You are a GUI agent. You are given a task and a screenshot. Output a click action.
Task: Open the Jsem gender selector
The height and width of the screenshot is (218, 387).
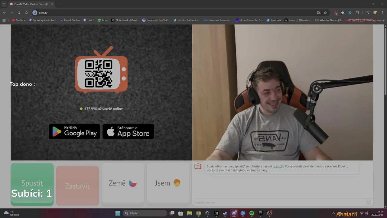click(x=168, y=183)
